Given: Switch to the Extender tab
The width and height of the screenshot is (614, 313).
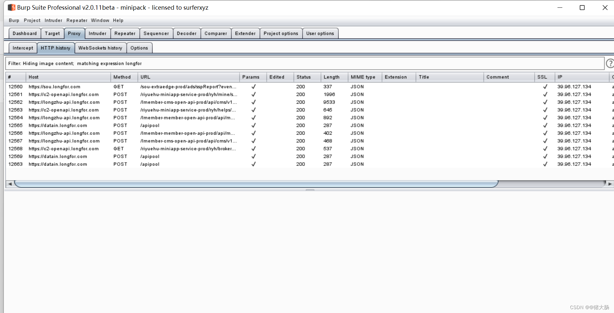Looking at the screenshot, I should coord(245,33).
